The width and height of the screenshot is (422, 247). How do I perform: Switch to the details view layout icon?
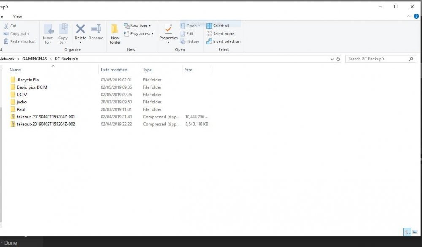(x=407, y=232)
